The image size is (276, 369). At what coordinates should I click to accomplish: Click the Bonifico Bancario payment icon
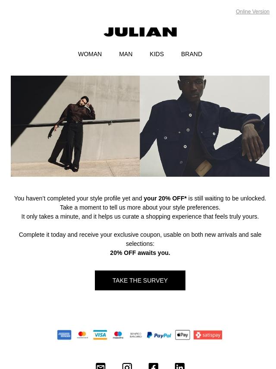[136, 335]
